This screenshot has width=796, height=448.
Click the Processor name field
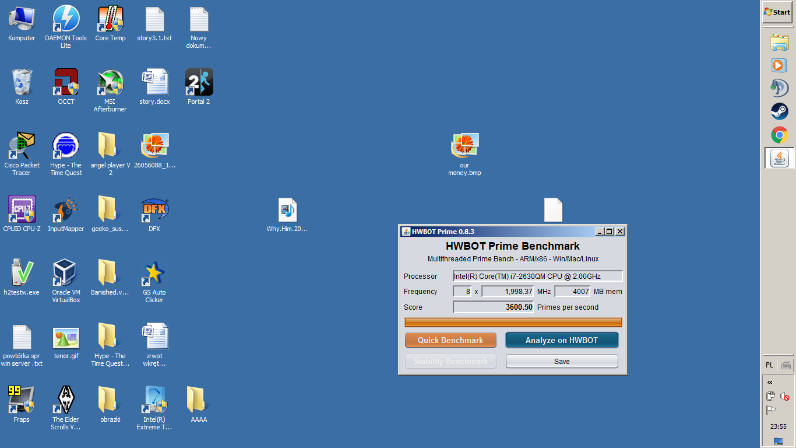click(x=538, y=276)
